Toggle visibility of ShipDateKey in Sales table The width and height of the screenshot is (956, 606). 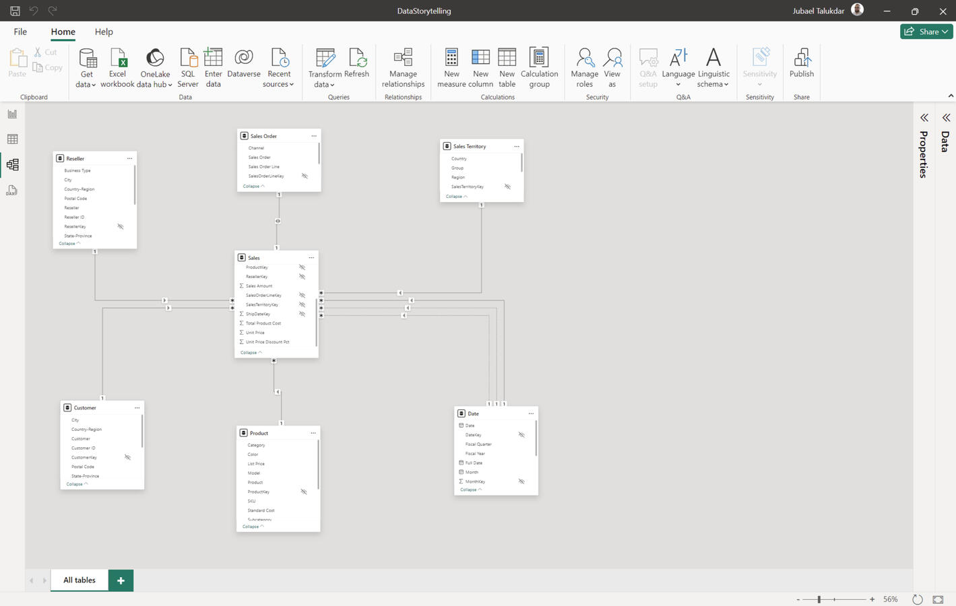tap(302, 314)
